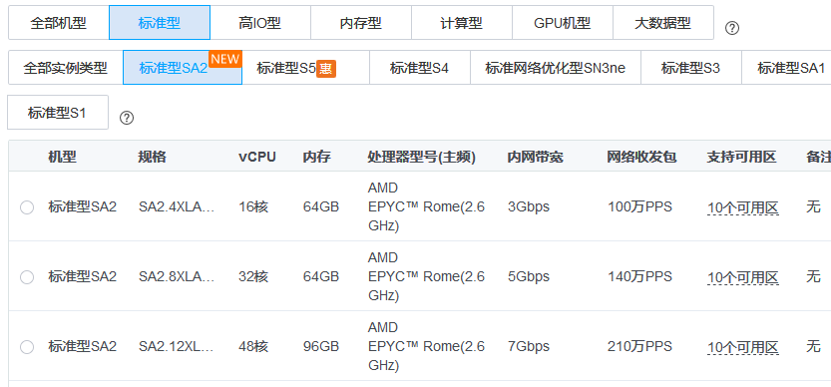Click the 16核 vCPU cell
Viewport: 831px width, 387px height.
pyautogui.click(x=253, y=206)
